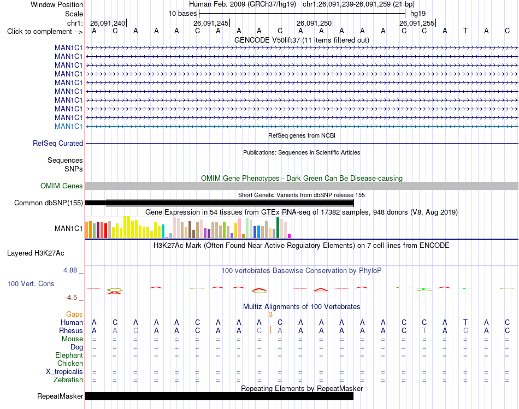Click the window range chr1:26,091,239-26,091,259 text
519x409 pixels.
[x=358, y=4]
